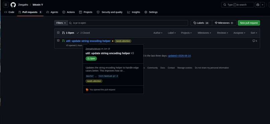Click the updated:>2026-06-14 search link
This screenshot has height=124, width=270.
pos(179,56)
